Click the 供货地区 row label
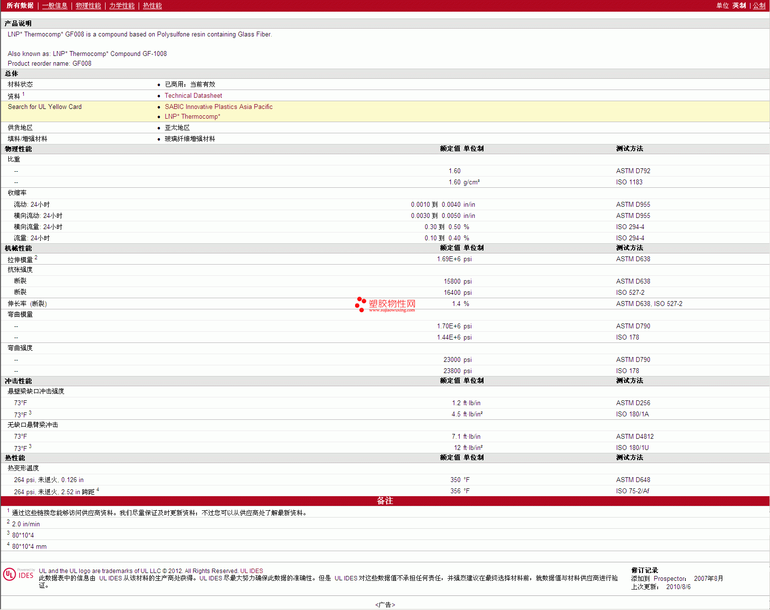770x610 pixels. pyautogui.click(x=20, y=128)
